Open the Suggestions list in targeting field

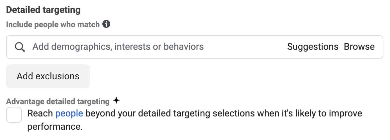[x=313, y=47]
